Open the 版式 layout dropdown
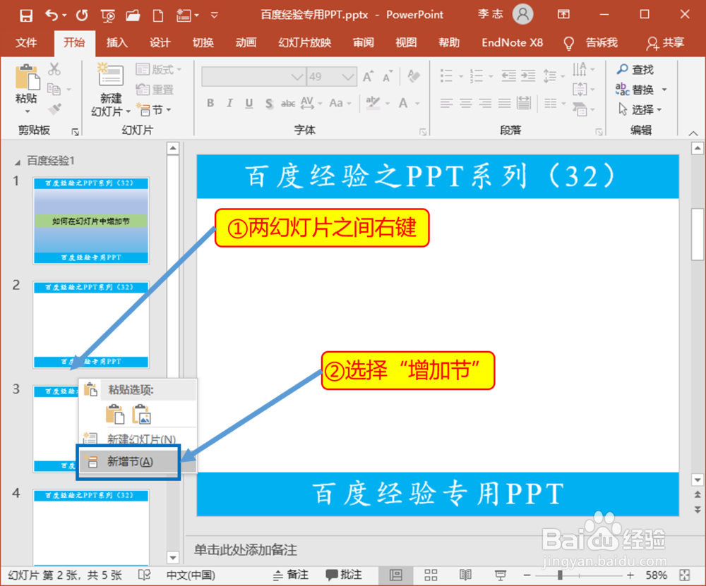This screenshot has width=706, height=586. pyautogui.click(x=158, y=69)
